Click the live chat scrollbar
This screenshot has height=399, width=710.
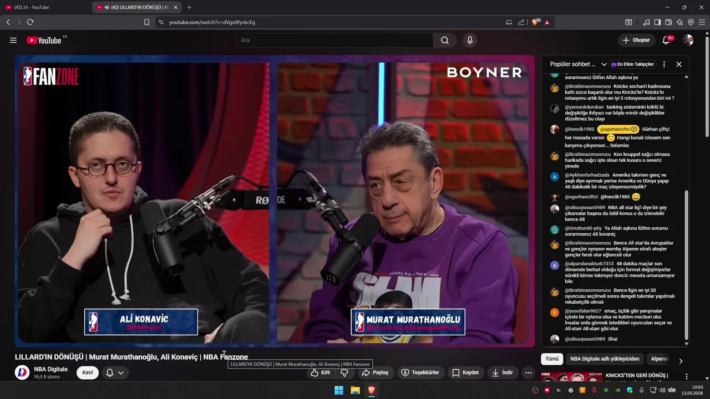tap(686, 265)
